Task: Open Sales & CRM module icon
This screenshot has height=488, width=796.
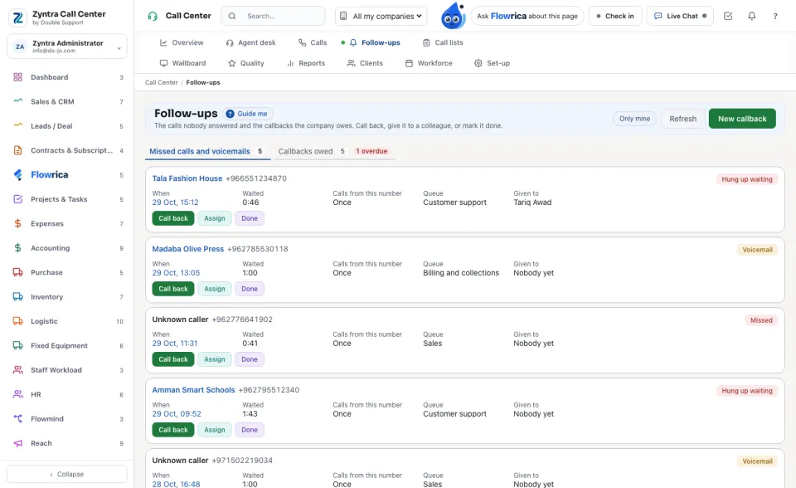Action: point(17,101)
